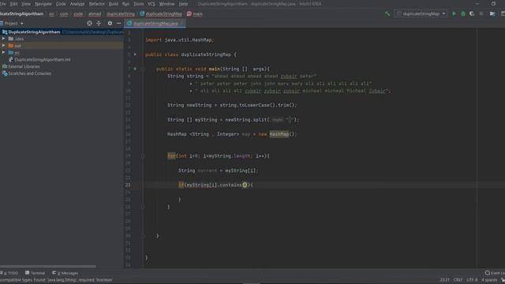Click the 'src' breadcrumb
The image size is (505, 284).
pos(51,14)
